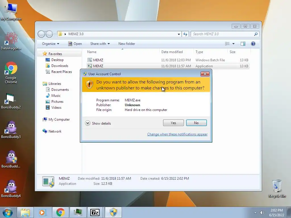Click the Explorer Forward navigation button

[x=49, y=34]
